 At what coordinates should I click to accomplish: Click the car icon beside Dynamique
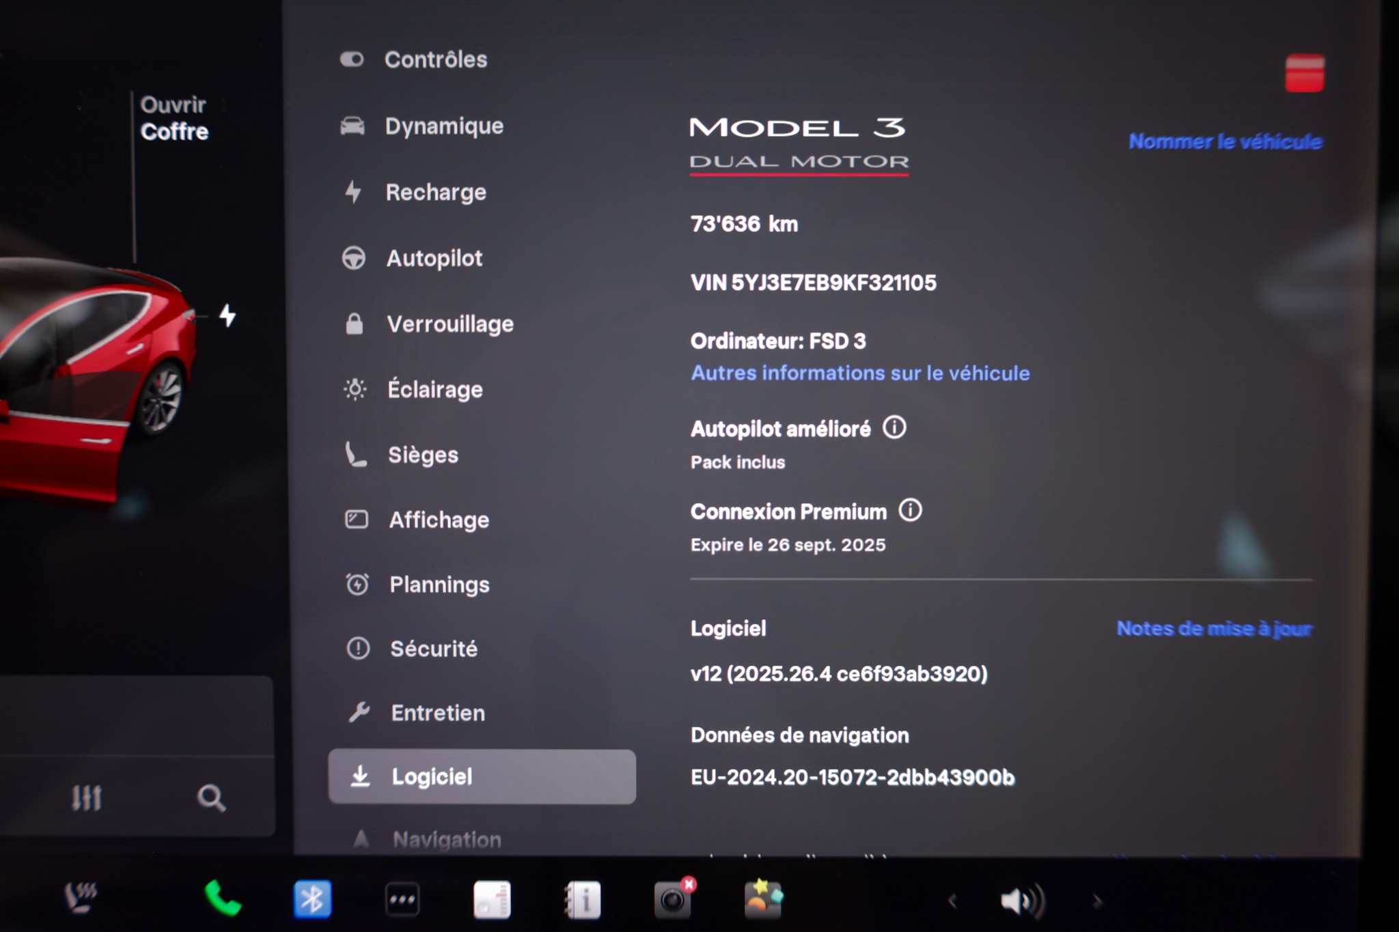pyautogui.click(x=352, y=126)
